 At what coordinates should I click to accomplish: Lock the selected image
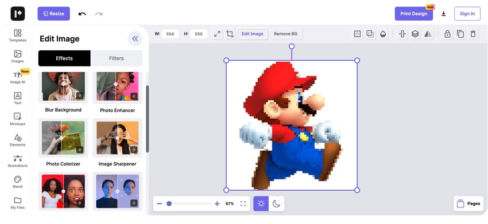(x=448, y=34)
